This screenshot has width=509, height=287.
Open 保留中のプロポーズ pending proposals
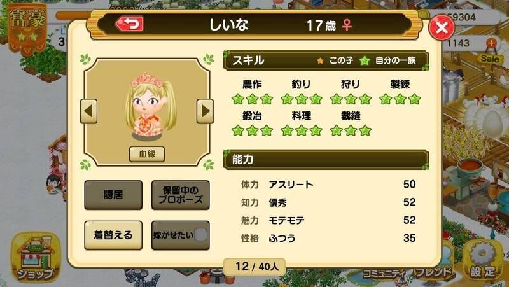[181, 195]
